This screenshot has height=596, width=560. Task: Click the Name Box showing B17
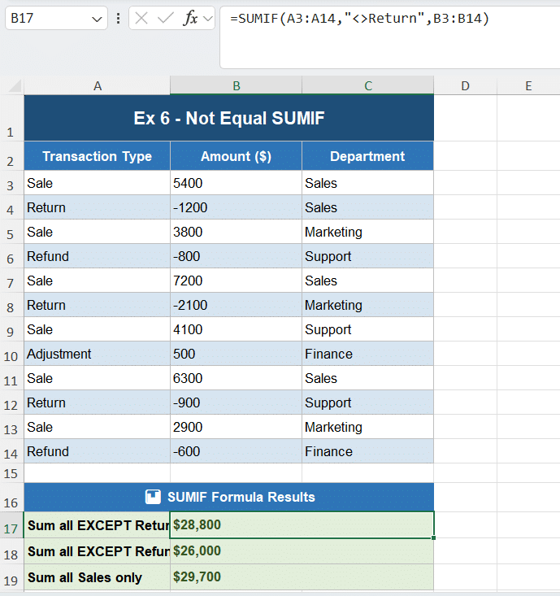point(56,18)
